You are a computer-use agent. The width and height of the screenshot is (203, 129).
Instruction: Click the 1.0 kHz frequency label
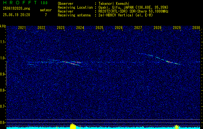(3, 58)
